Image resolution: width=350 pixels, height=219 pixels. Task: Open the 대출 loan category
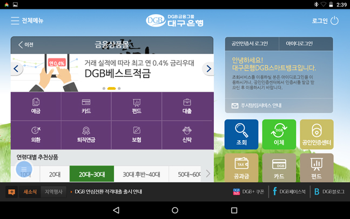click(187, 106)
